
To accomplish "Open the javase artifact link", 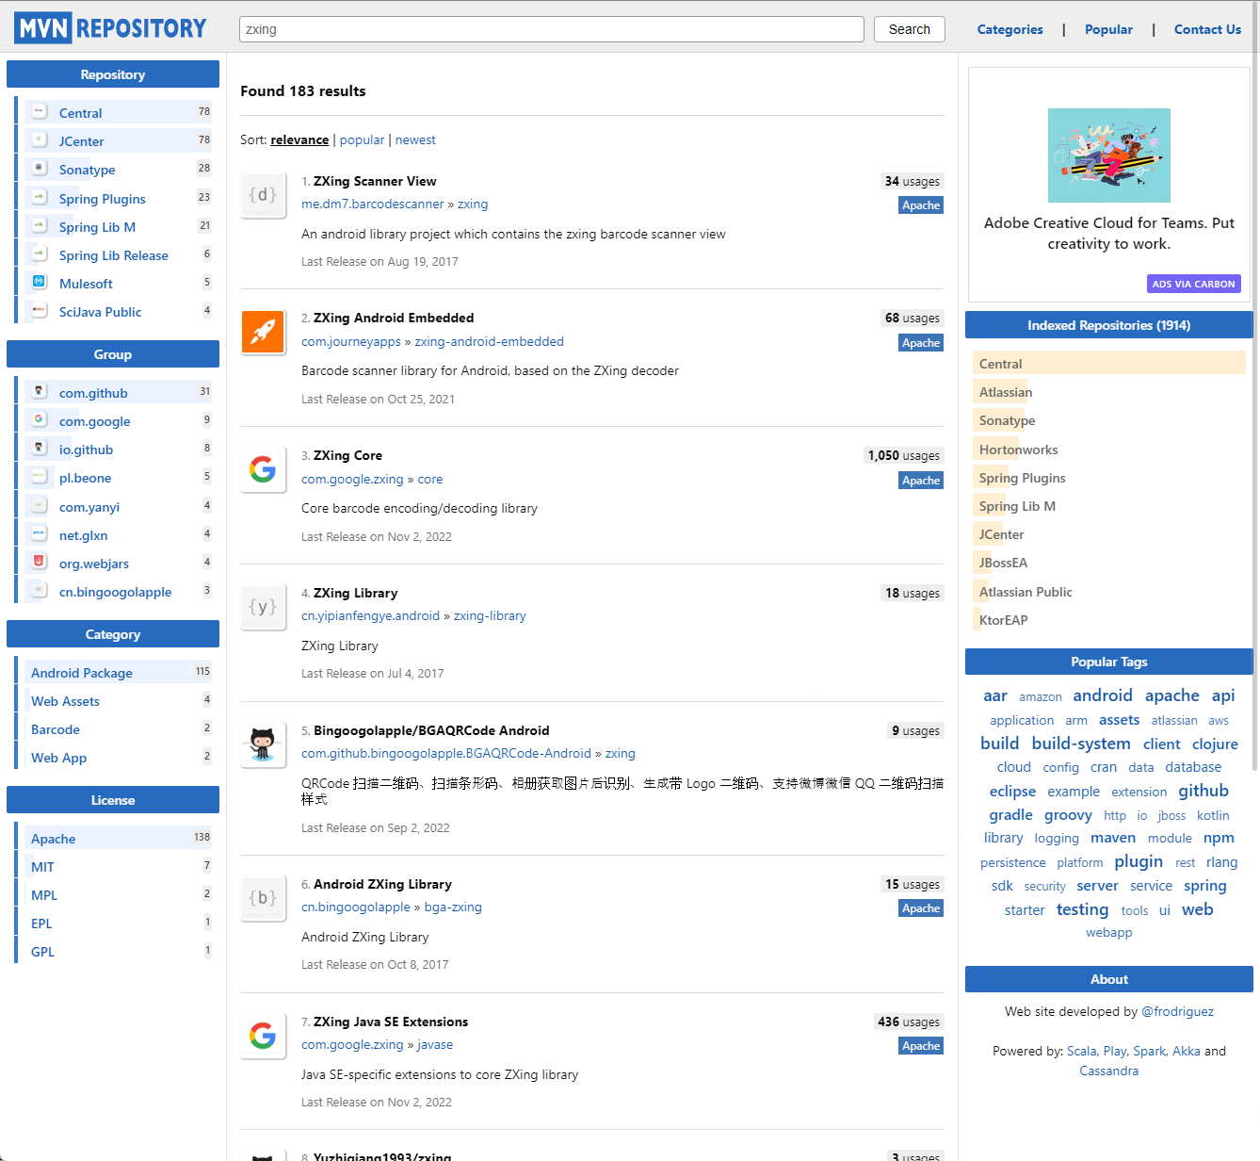I will (x=435, y=1044).
